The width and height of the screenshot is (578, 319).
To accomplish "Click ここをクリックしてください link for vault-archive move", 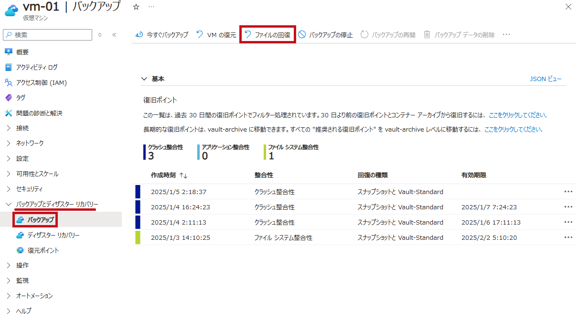I will [x=513, y=129].
